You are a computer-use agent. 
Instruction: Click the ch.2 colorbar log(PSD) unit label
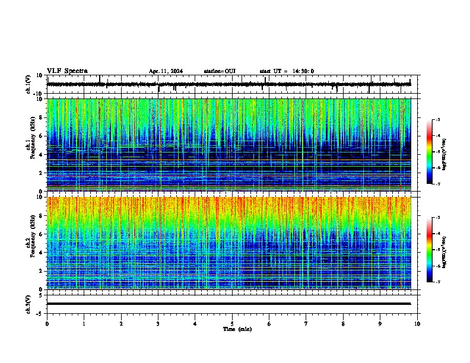[x=444, y=252]
